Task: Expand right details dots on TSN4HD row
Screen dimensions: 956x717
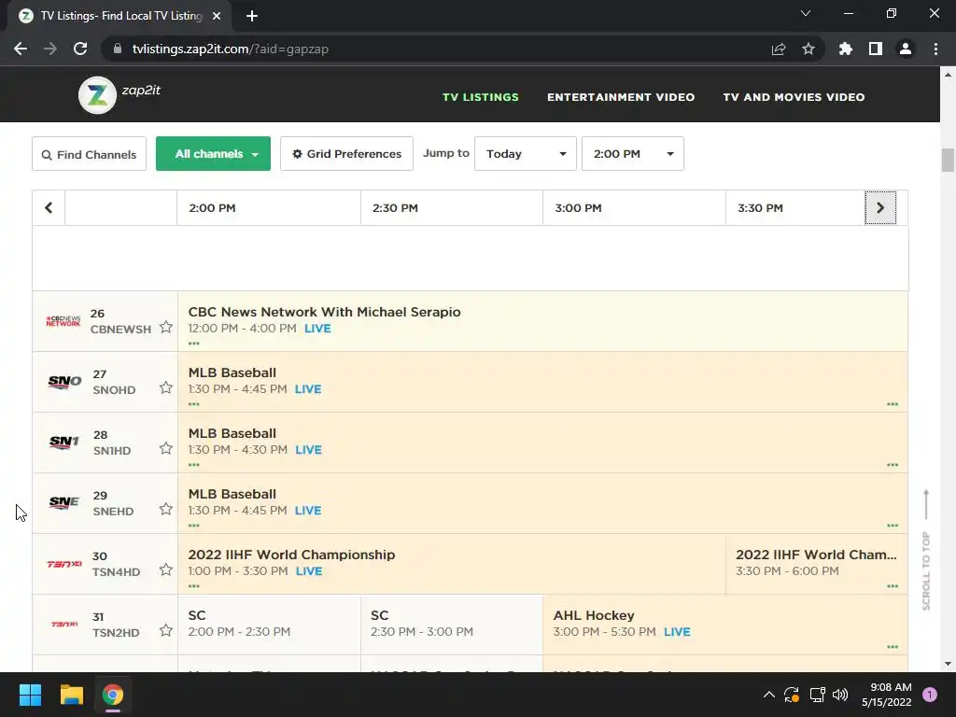Action: tap(893, 586)
